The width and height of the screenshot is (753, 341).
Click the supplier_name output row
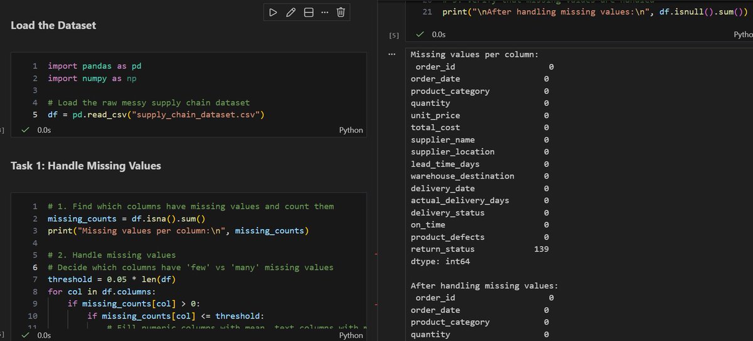tap(480, 140)
